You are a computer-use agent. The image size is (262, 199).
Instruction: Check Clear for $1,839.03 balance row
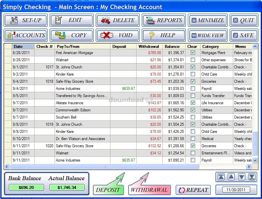193,88
